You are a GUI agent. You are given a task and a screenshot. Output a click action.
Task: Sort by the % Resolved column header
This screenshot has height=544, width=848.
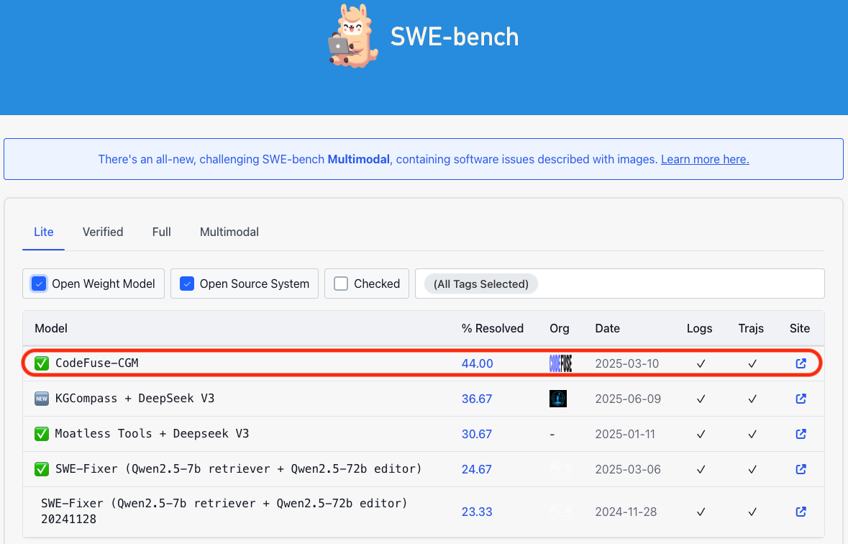492,329
